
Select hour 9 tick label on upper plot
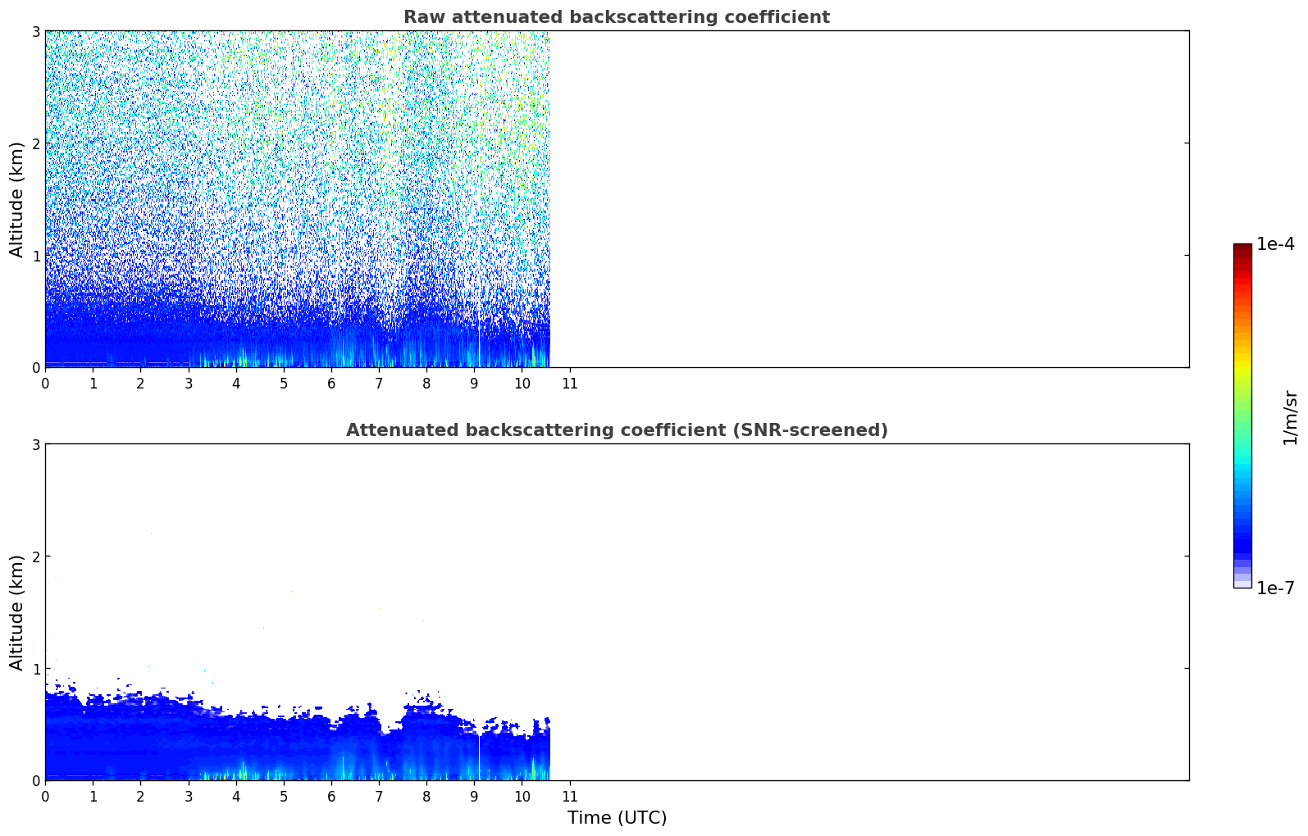tap(474, 384)
